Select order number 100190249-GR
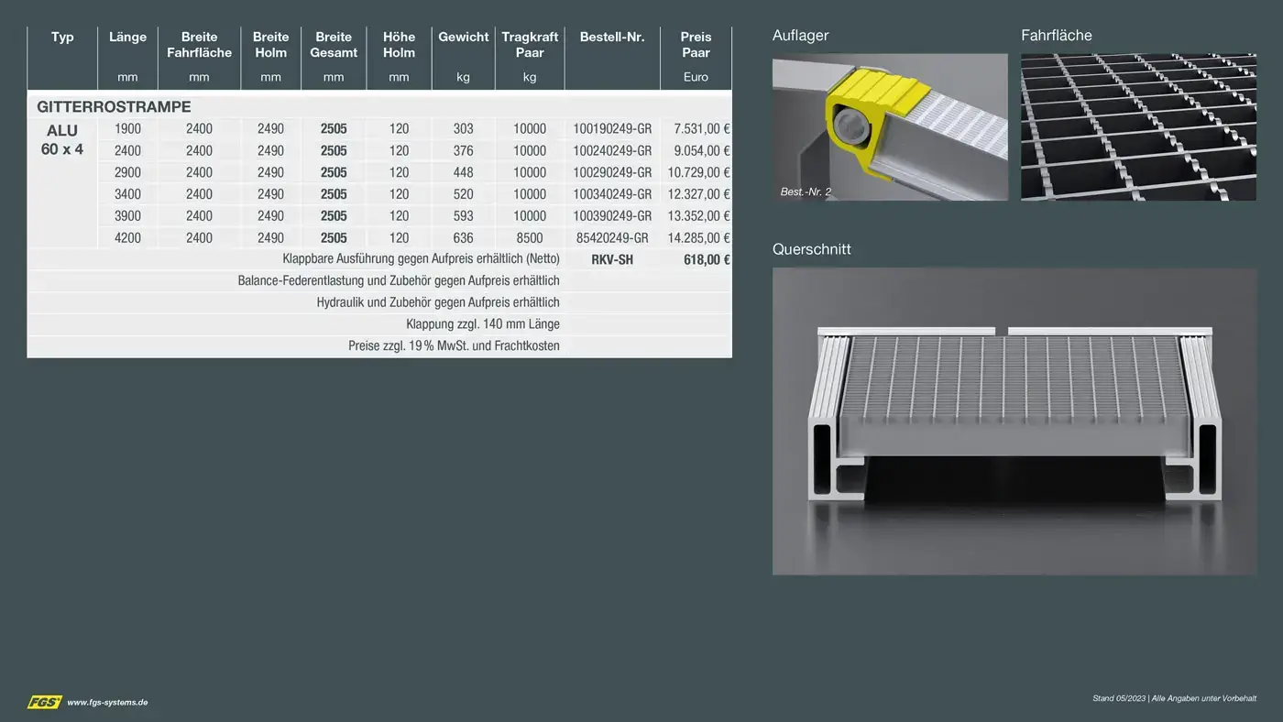This screenshot has width=1283, height=722. click(x=612, y=129)
